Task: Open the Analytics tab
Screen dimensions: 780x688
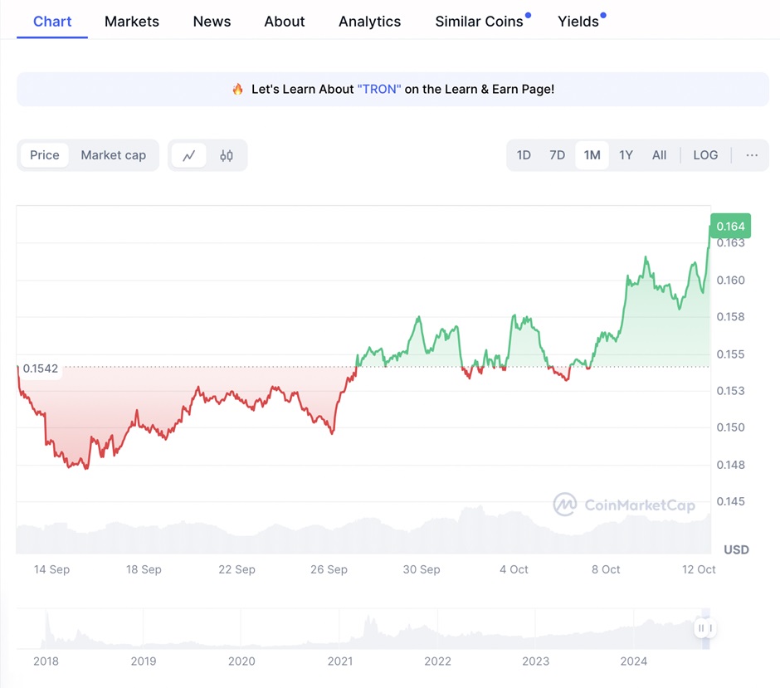Action: [x=369, y=22]
